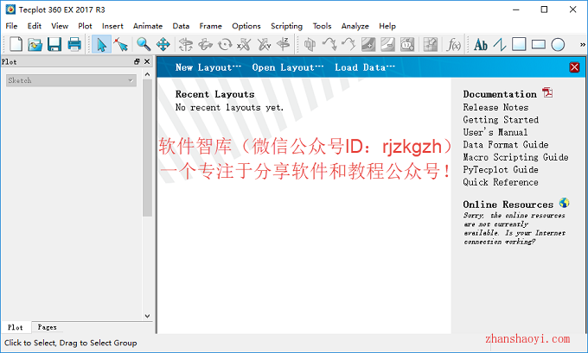The height and width of the screenshot is (353, 588).
Task: Open the Options menu
Action: 246,26
